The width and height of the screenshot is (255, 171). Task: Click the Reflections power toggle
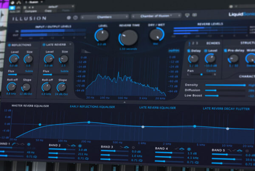9,45
